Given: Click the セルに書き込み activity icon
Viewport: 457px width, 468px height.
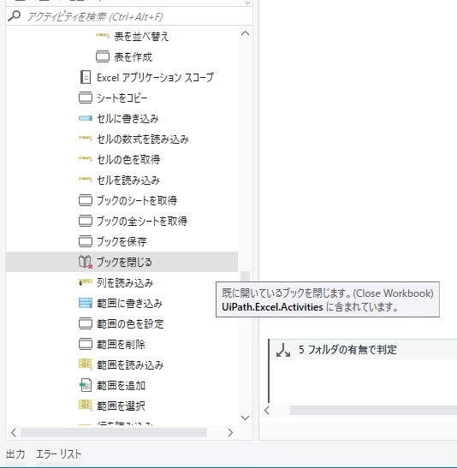Looking at the screenshot, I should (86, 118).
